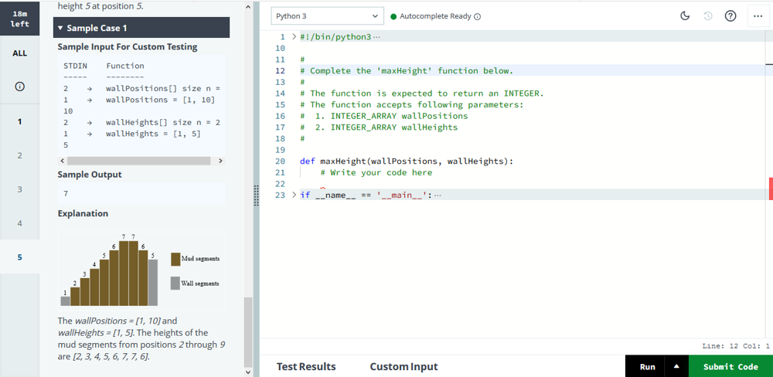This screenshot has width=773, height=377.
Task: Click the 'INTEGER_ARRAY wallPositions' comment line
Action: tap(384, 116)
